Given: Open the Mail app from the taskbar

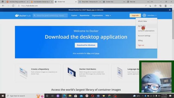Looking at the screenshot, I should tap(81, 96).
